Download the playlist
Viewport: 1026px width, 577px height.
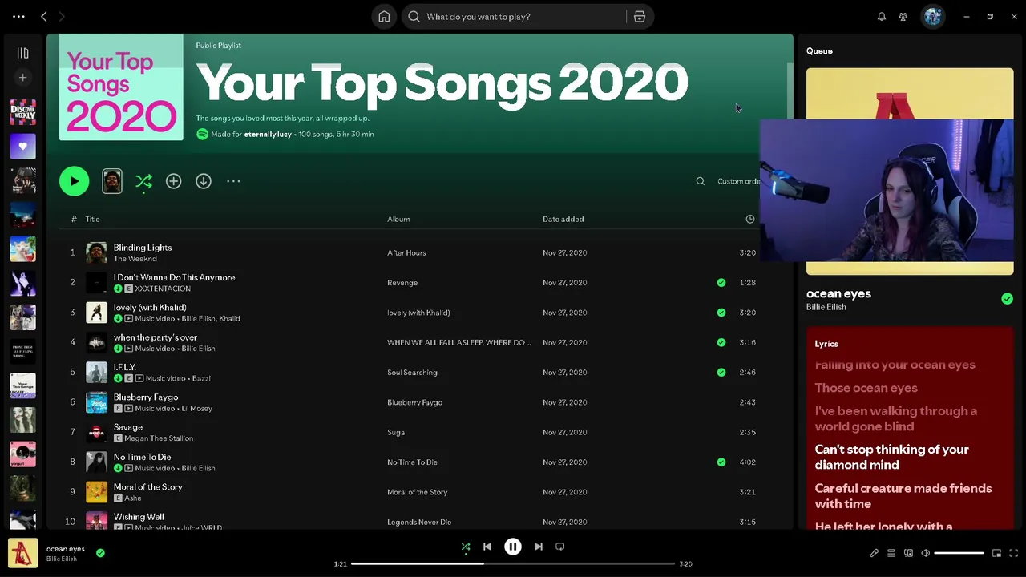tap(204, 181)
